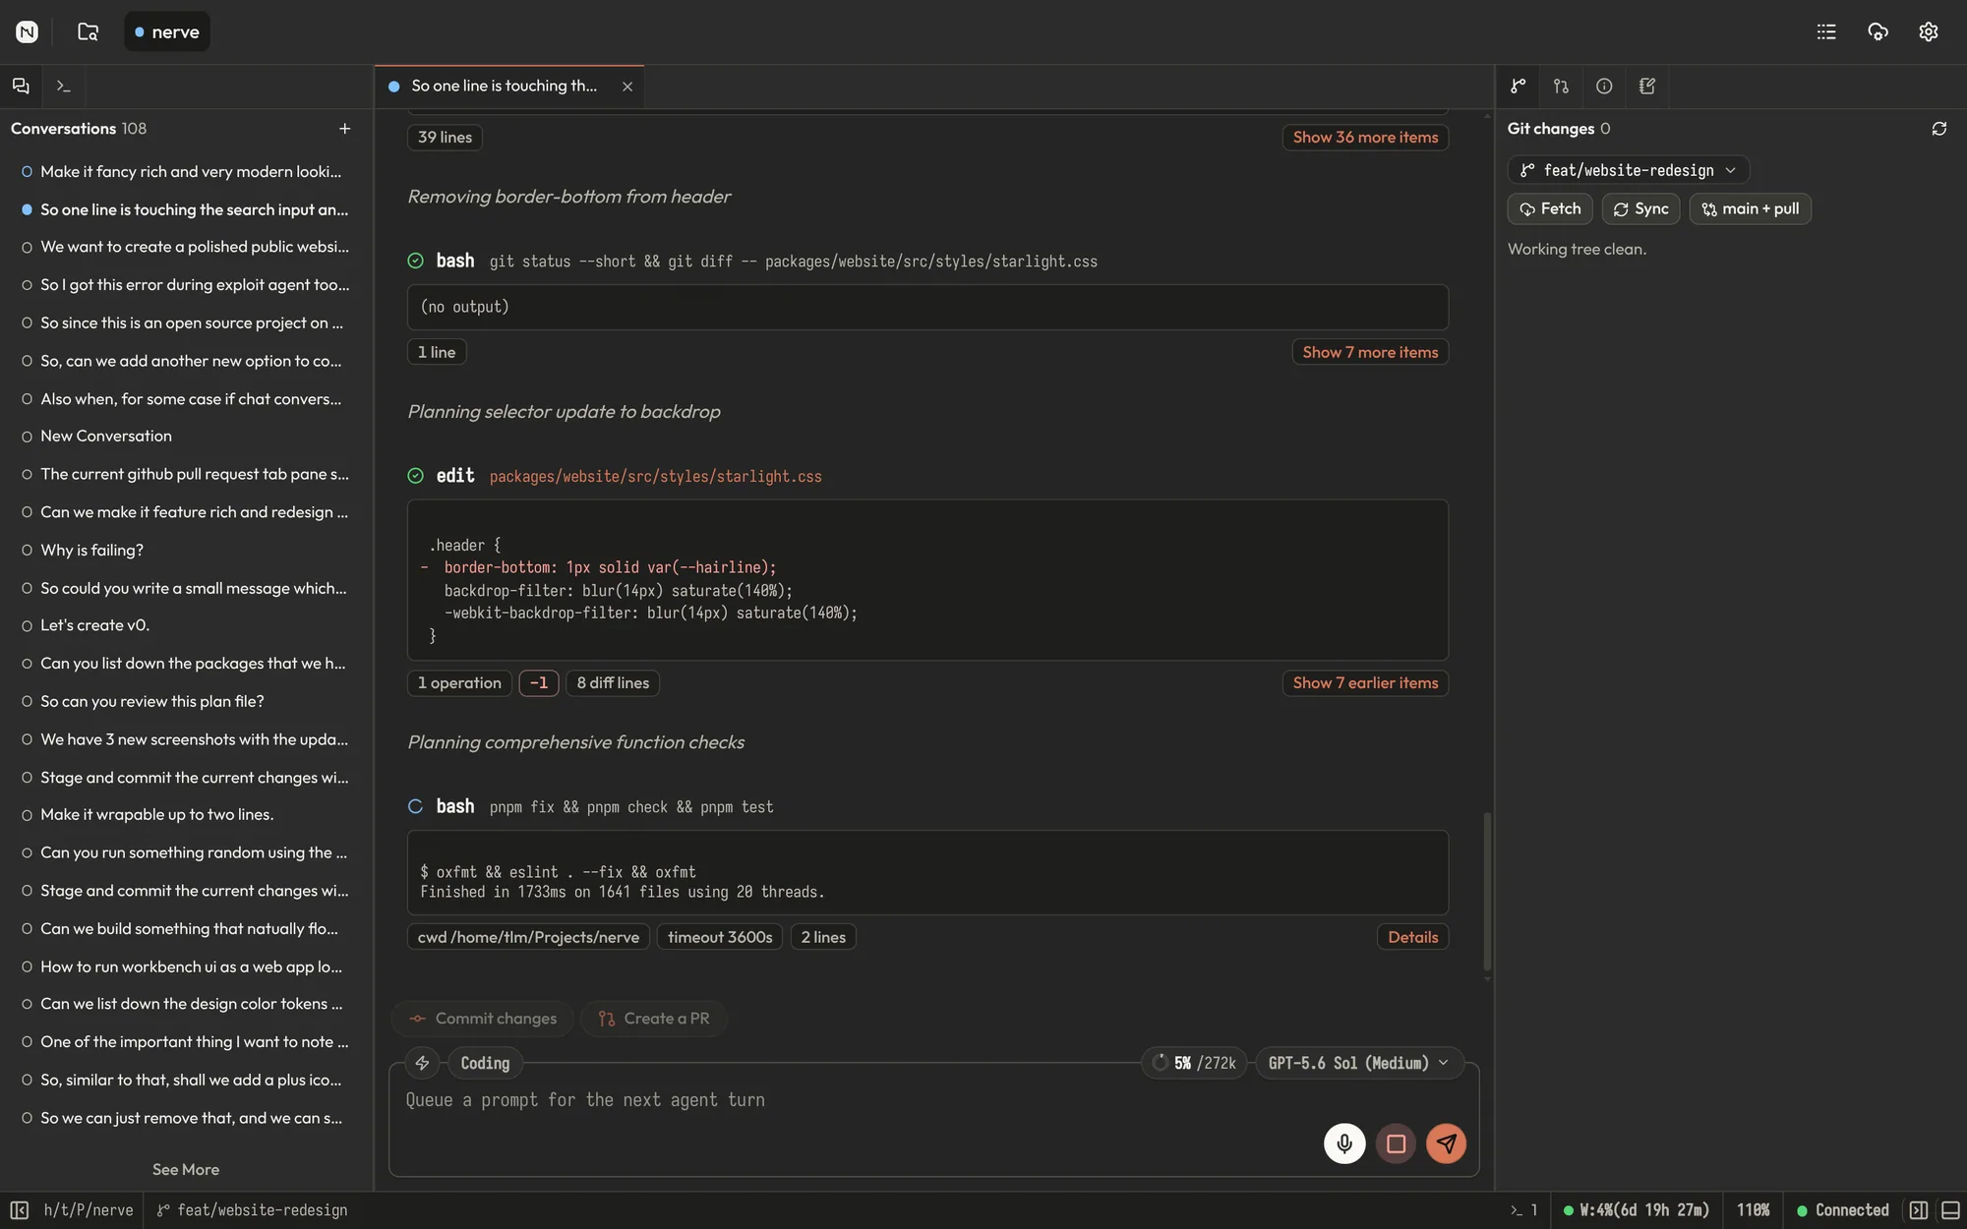
Task: Open the pull requests panel icon
Action: pos(1561,86)
